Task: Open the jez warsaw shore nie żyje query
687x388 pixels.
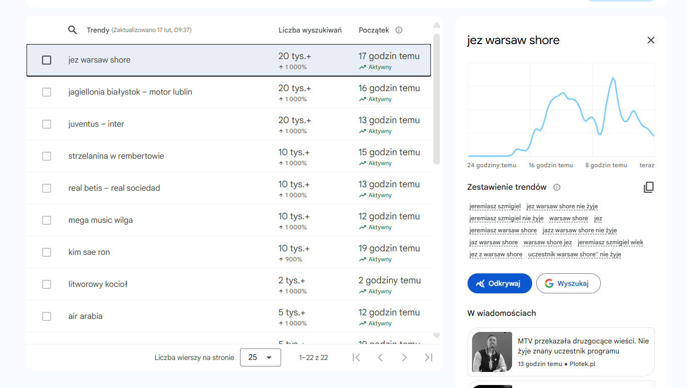Action: [x=562, y=206]
